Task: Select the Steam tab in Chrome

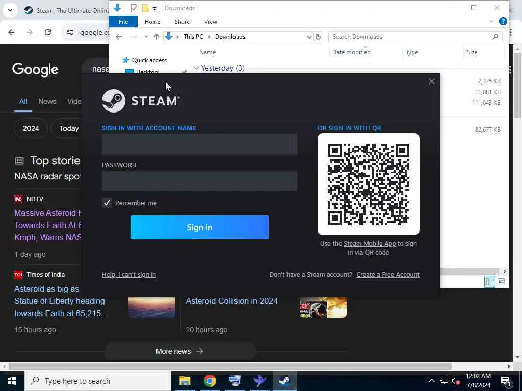Action: click(67, 10)
